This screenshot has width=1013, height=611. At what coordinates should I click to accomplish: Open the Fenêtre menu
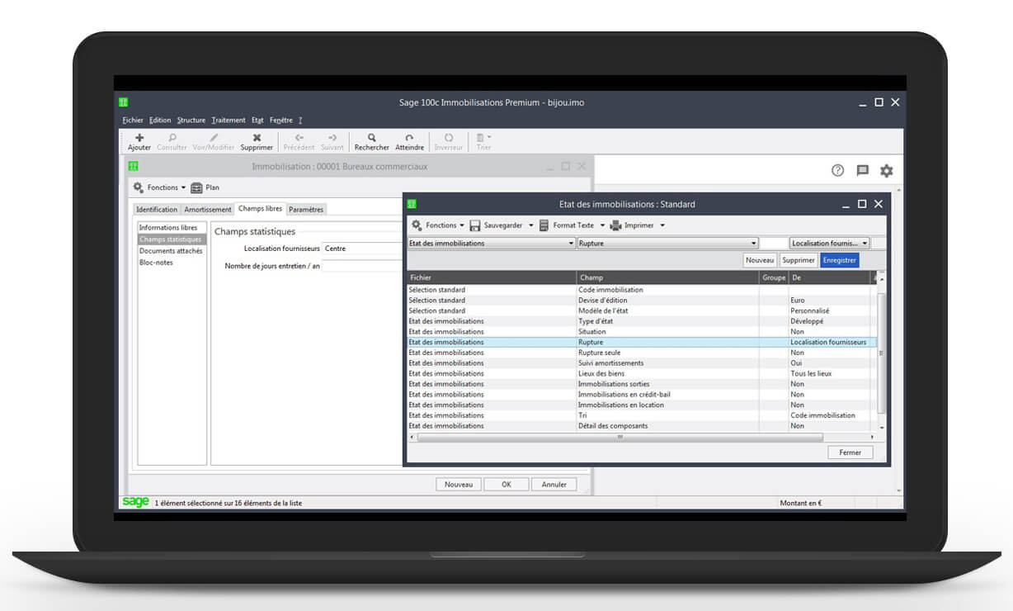click(x=280, y=121)
